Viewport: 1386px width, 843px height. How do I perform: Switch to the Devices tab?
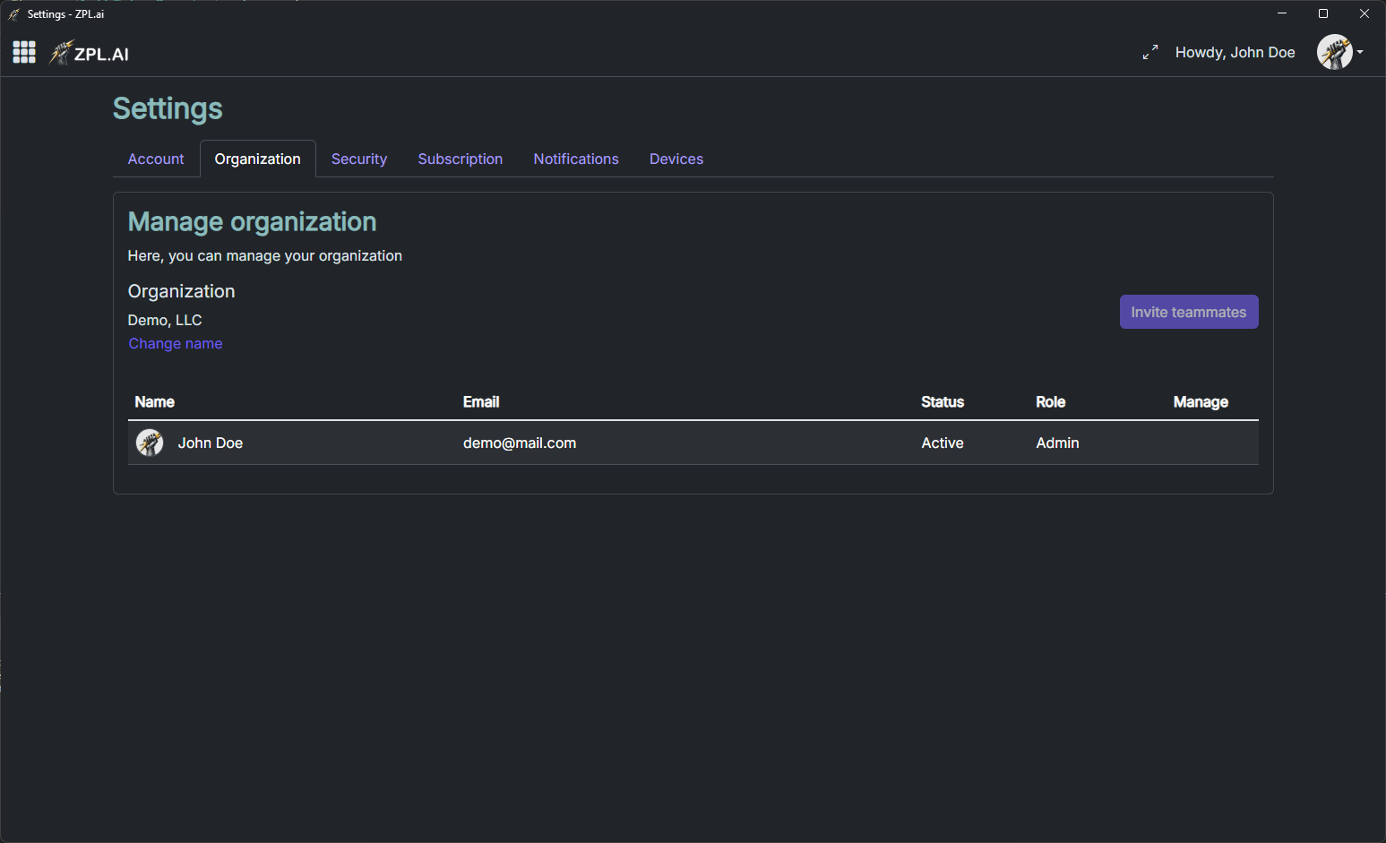click(676, 159)
